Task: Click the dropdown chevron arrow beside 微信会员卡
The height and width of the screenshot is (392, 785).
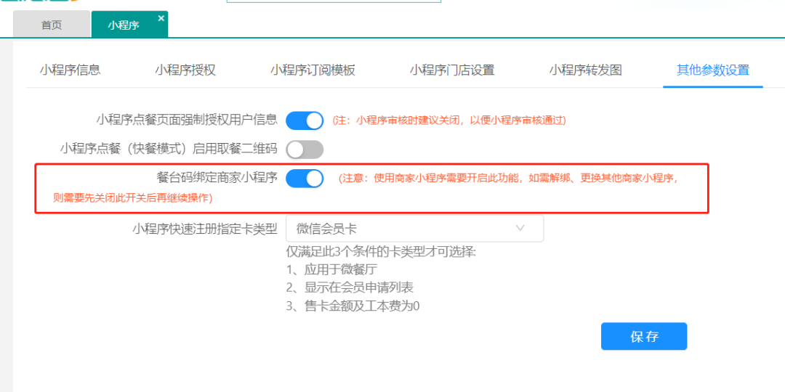Action: click(520, 229)
